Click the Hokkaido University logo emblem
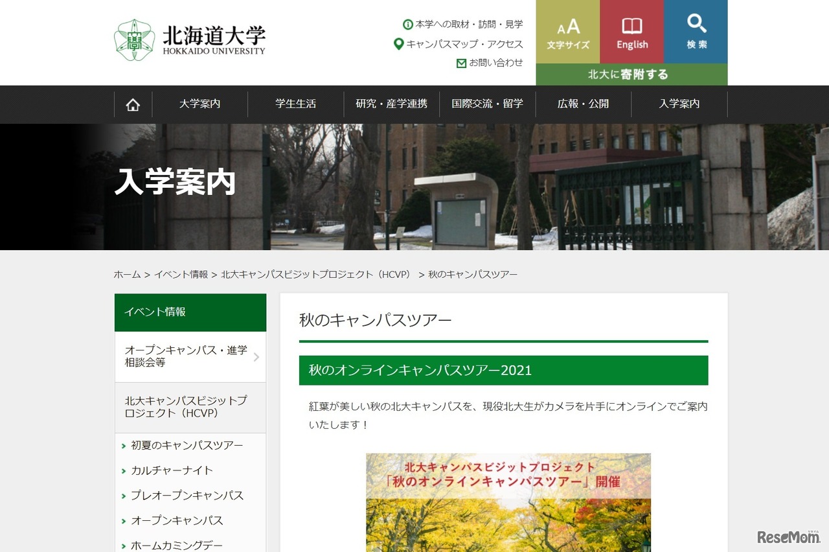The image size is (829, 552). [x=134, y=40]
